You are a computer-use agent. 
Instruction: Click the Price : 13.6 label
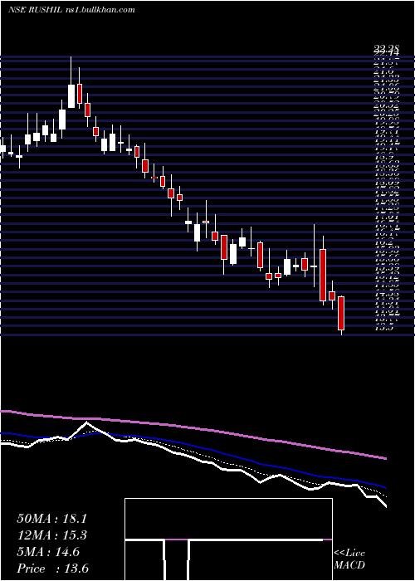tap(52, 569)
